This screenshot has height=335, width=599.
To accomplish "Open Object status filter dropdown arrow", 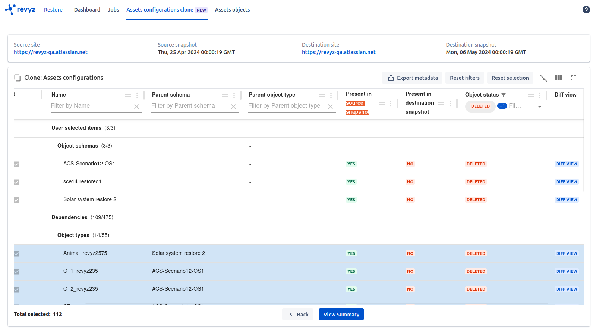I will pos(540,107).
